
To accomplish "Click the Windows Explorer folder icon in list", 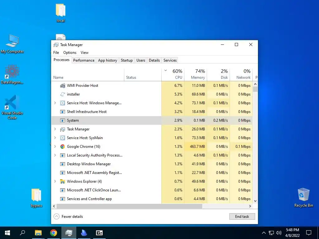I will coord(63,181).
